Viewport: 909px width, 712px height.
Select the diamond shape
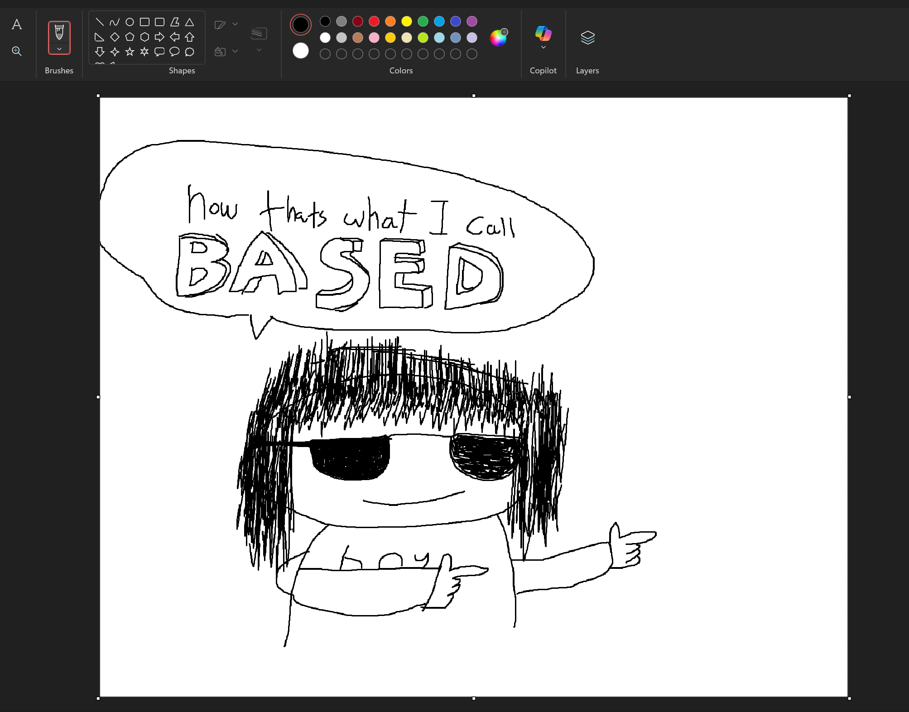pos(115,37)
